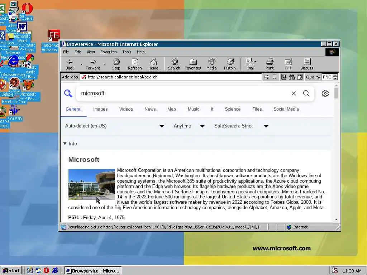
Task: Click the Microsoft headquarters thumbnail image
Action: [91, 184]
